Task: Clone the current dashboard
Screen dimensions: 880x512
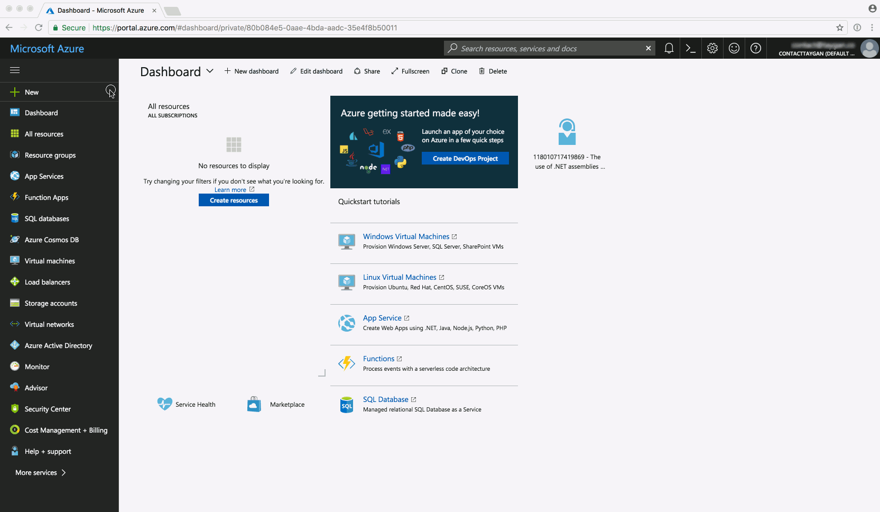Action: click(x=454, y=71)
